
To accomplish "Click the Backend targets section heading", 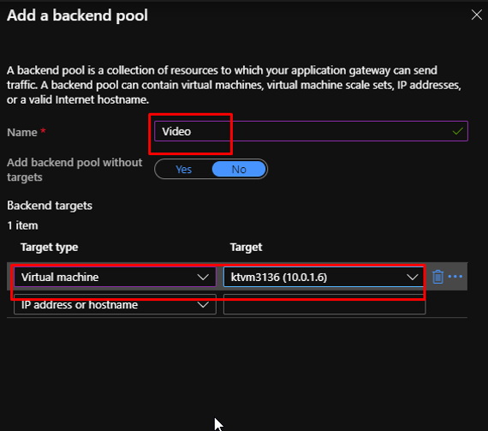I will pyautogui.click(x=50, y=206).
